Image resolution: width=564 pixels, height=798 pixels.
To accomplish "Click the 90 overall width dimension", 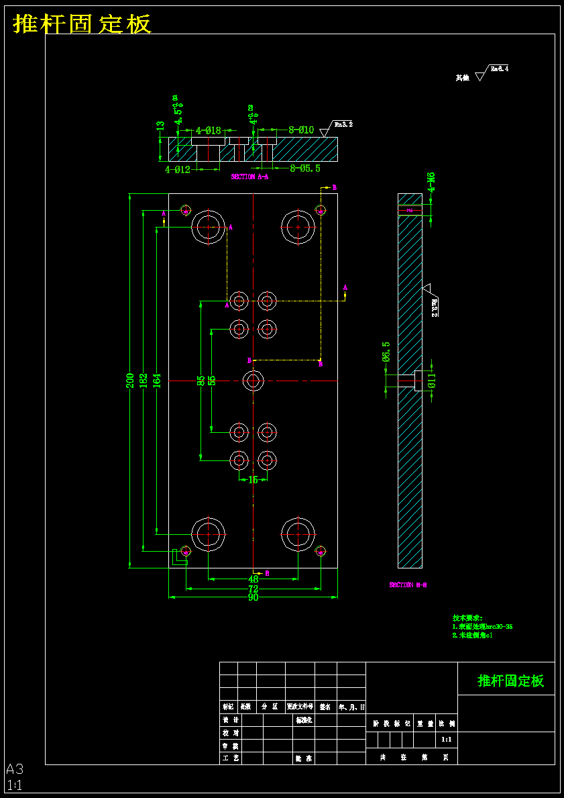I will (253, 597).
